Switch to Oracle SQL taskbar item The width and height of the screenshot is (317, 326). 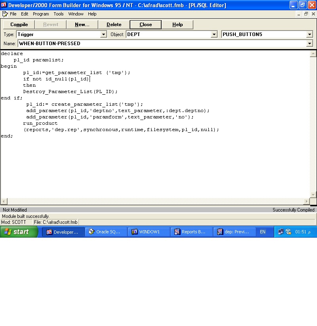107,232
